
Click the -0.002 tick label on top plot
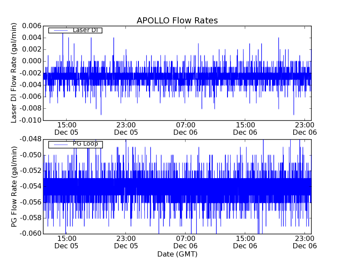[30, 73]
